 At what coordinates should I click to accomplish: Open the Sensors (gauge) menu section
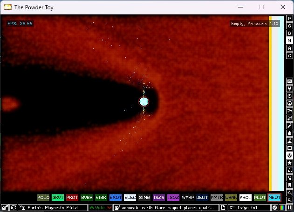click(289, 104)
